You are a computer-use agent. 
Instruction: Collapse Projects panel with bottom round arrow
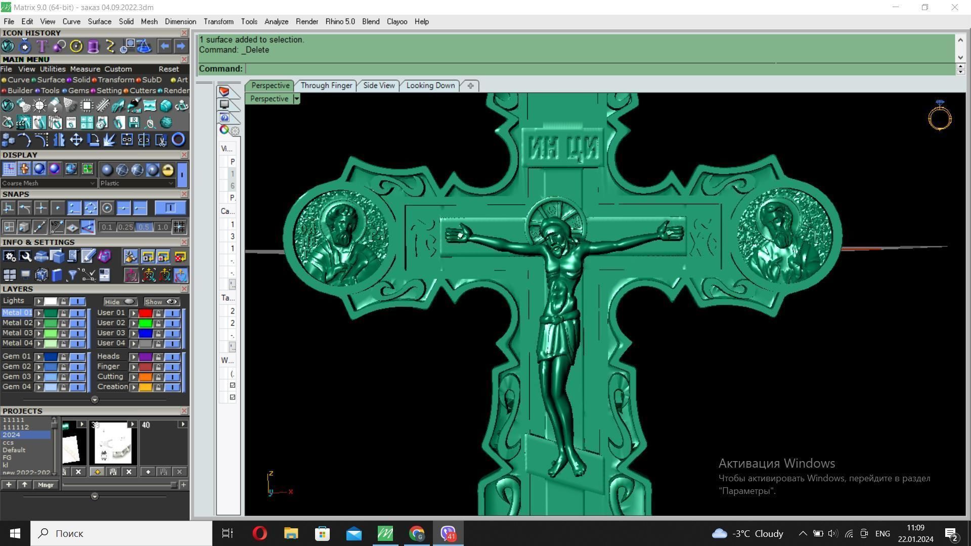point(95,496)
